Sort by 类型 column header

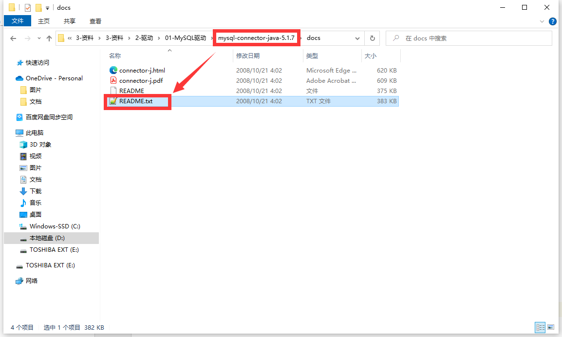coord(312,56)
